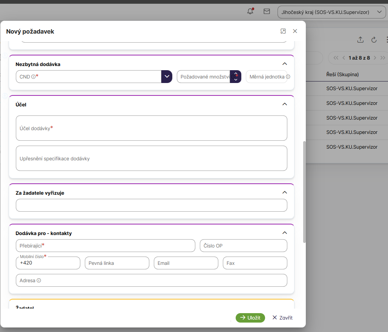Click the Přebírající input field
This screenshot has width=388, height=332.
pos(106,246)
